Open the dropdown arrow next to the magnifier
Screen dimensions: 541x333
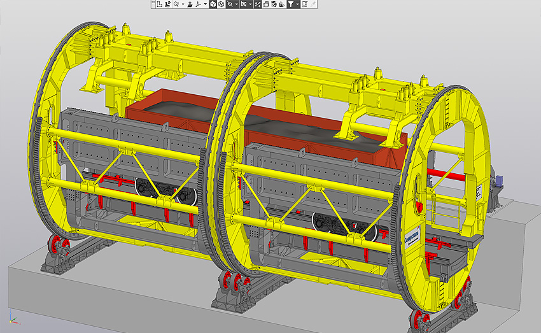click(x=183, y=4)
